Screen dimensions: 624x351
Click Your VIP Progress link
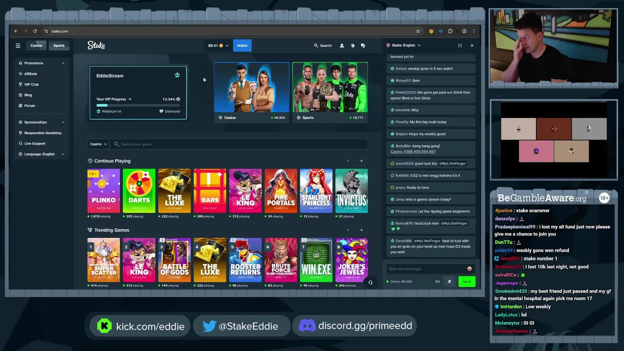click(114, 99)
